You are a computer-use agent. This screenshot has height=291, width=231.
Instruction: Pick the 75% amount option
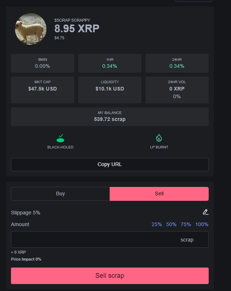186,224
